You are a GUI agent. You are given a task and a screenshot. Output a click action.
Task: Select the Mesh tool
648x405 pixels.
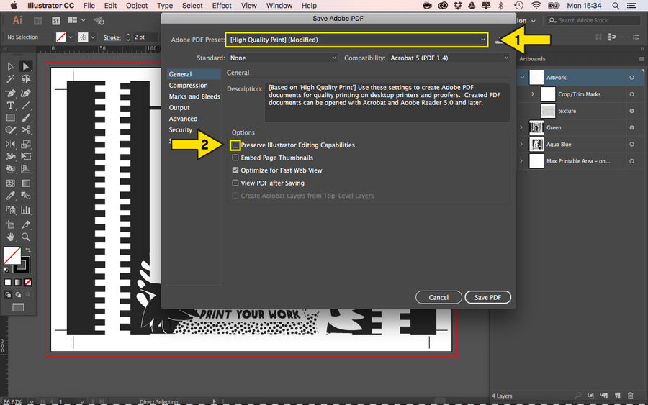[10, 183]
